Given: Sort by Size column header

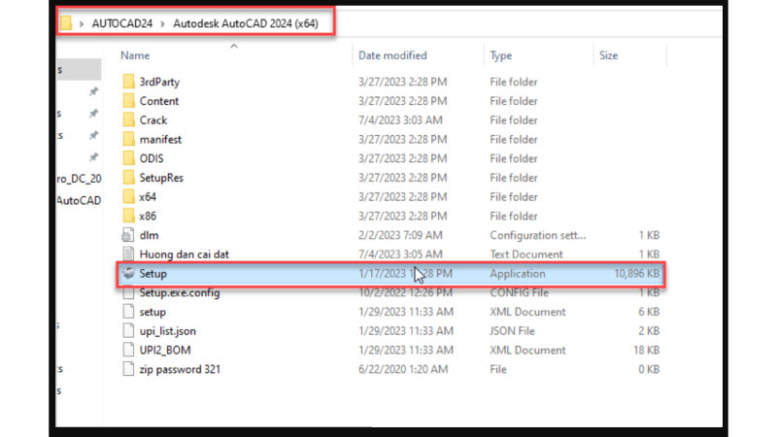Looking at the screenshot, I should click(x=609, y=55).
